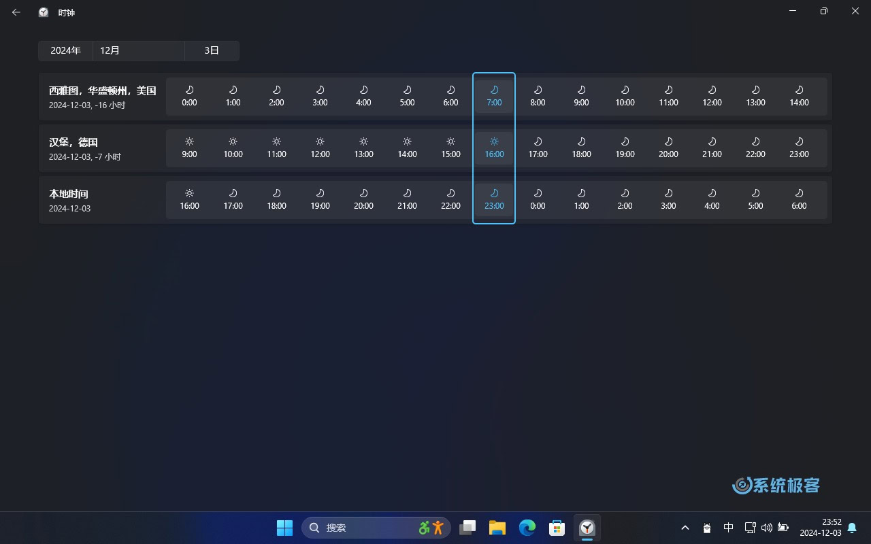
Task: Open Task View from the taskbar
Action: [x=467, y=528]
